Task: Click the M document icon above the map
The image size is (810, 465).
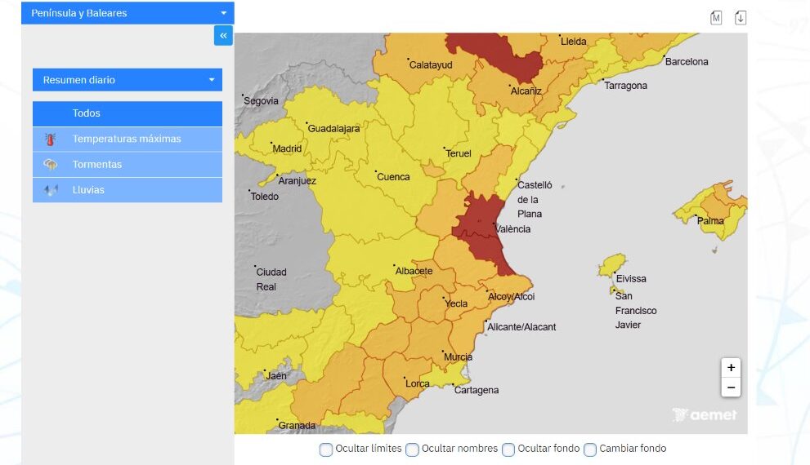Action: pos(716,17)
